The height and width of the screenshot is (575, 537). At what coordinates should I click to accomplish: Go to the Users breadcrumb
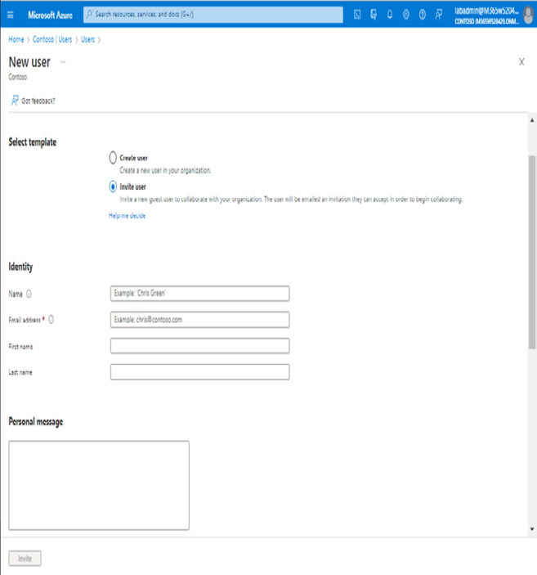[87, 39]
